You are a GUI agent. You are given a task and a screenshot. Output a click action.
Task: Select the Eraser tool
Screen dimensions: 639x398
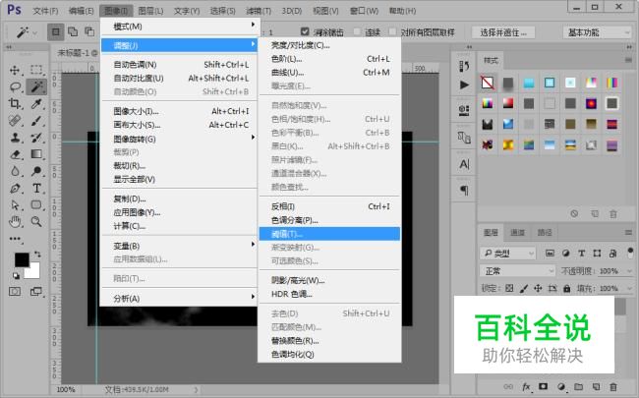pos(15,154)
